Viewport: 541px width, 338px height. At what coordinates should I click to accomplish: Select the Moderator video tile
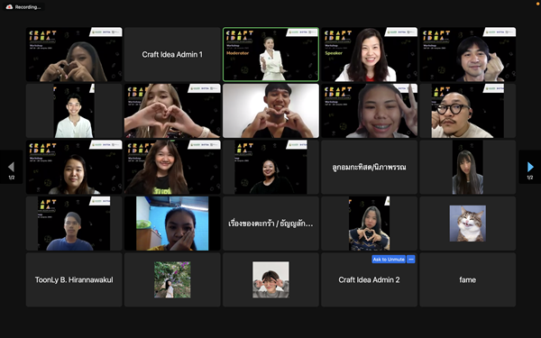[x=270, y=54]
